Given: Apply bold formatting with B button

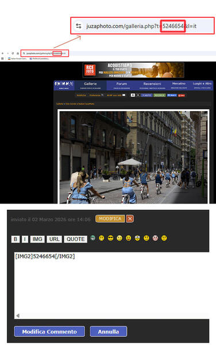Looking at the screenshot, I should click(x=16, y=239).
